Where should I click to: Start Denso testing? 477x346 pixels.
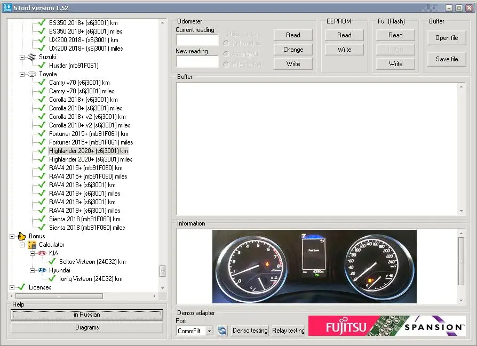[x=250, y=331]
